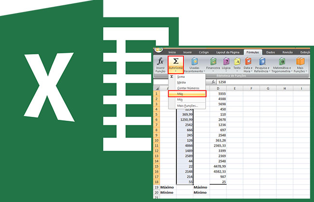Select cell with value 2542
This screenshot has height=202, width=314.
(x=185, y=125)
